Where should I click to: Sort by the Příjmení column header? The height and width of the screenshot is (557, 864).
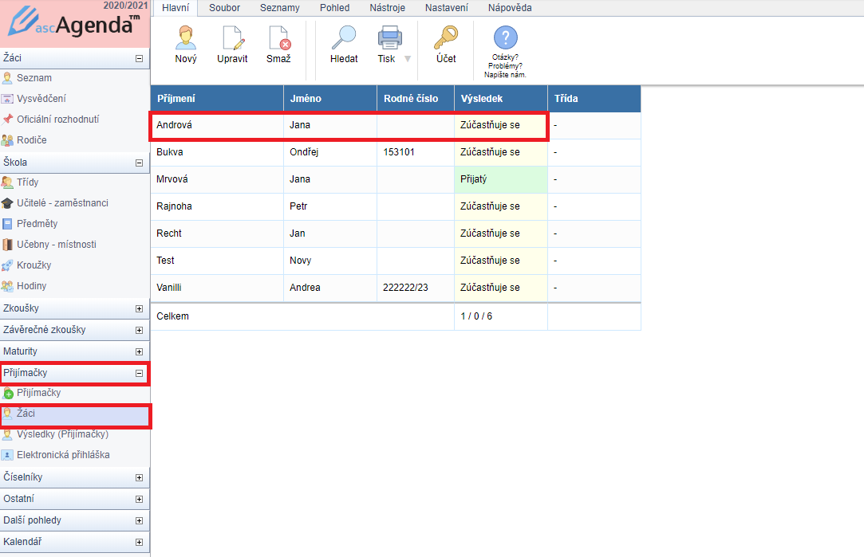click(217, 99)
